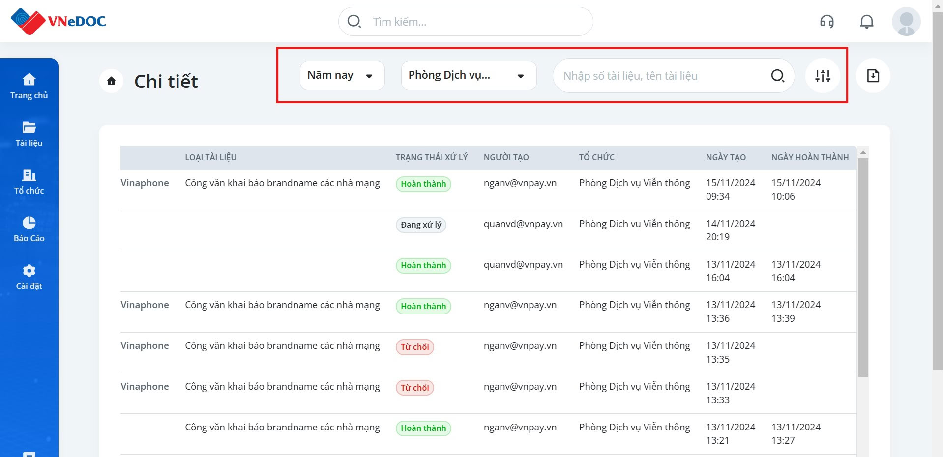This screenshot has height=457, width=943.
Task: Click Hoàn thành badge in 13/11/2024 13:21 row
Action: pos(423,428)
